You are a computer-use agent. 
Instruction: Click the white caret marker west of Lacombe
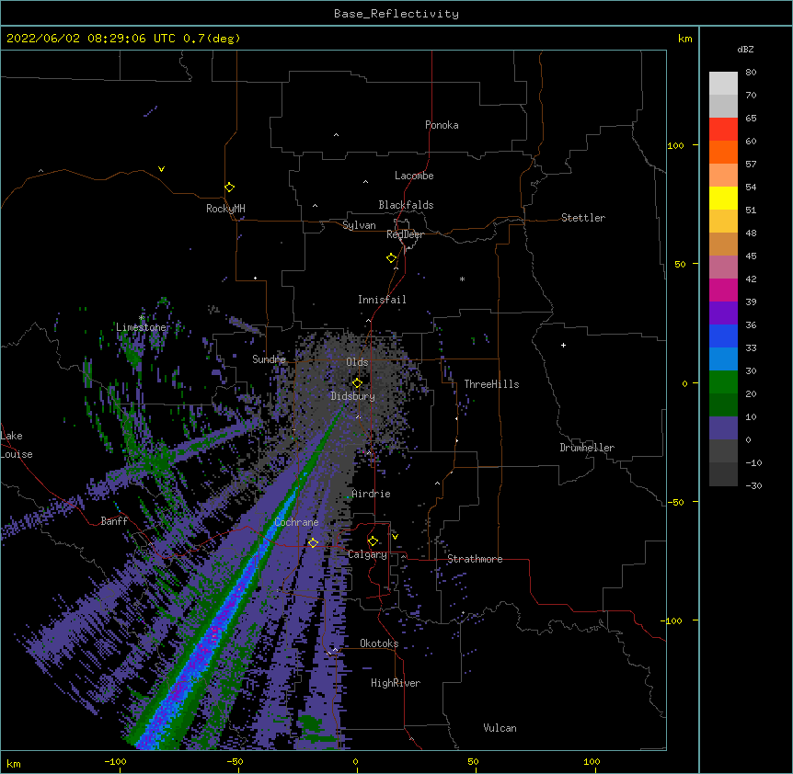point(365,181)
